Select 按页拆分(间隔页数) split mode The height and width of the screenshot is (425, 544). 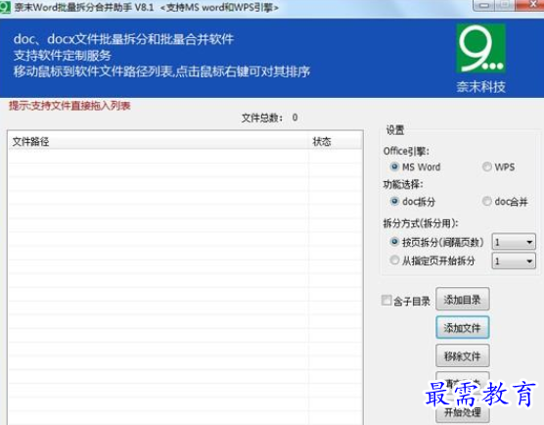(x=394, y=242)
